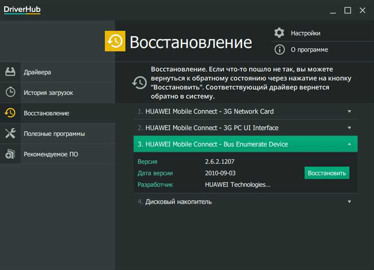Open the Драйвера section
Image resolution: width=374 pixels, height=270 pixels.
[57, 72]
